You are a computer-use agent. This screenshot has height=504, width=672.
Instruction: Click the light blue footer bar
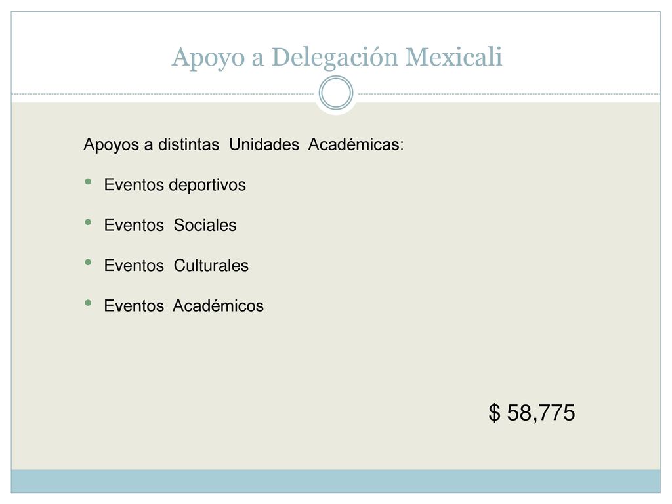pyautogui.click(x=336, y=481)
